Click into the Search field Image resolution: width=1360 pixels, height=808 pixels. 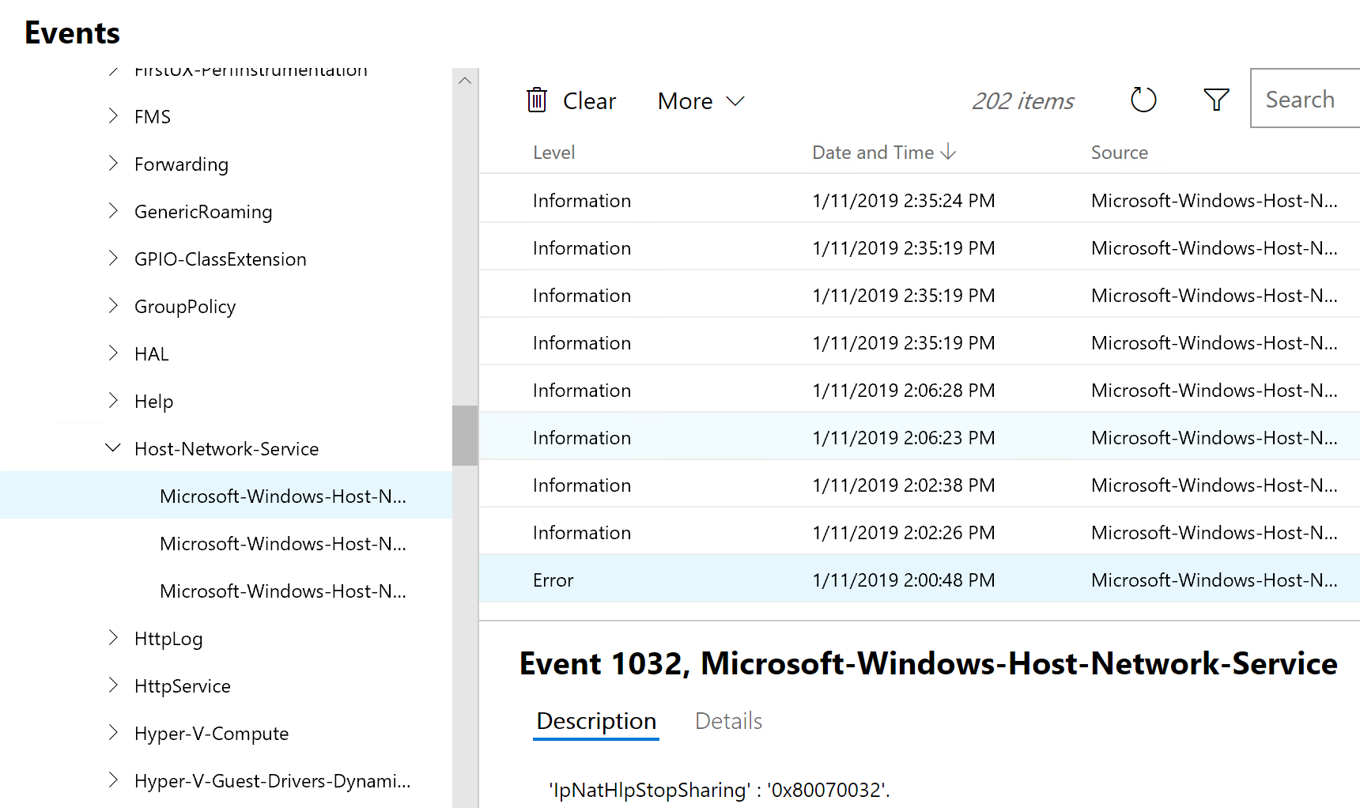tap(1305, 98)
